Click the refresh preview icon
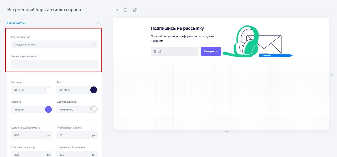The height and width of the screenshot is (157, 337). point(125,10)
